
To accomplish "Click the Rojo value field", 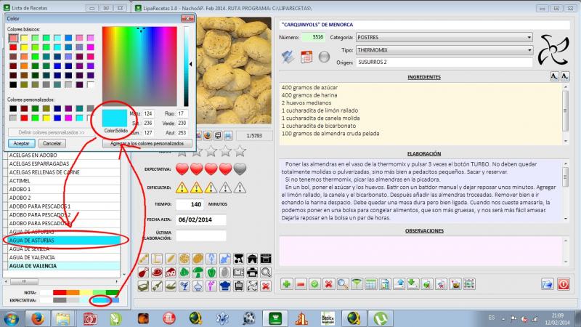I will 182,113.
